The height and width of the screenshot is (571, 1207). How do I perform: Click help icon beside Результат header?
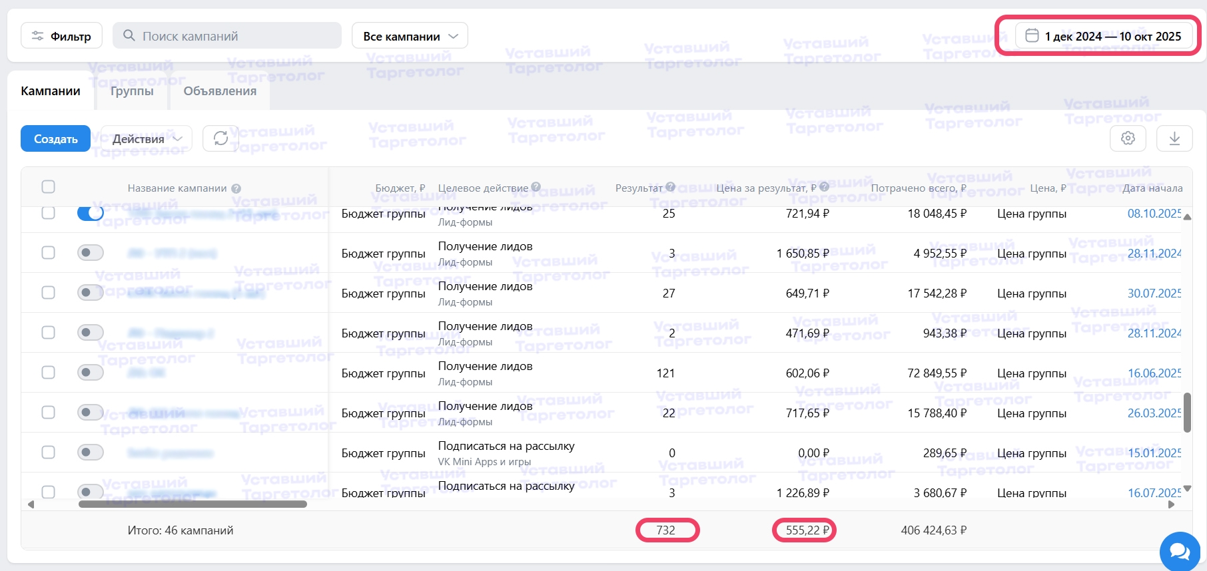pyautogui.click(x=671, y=188)
